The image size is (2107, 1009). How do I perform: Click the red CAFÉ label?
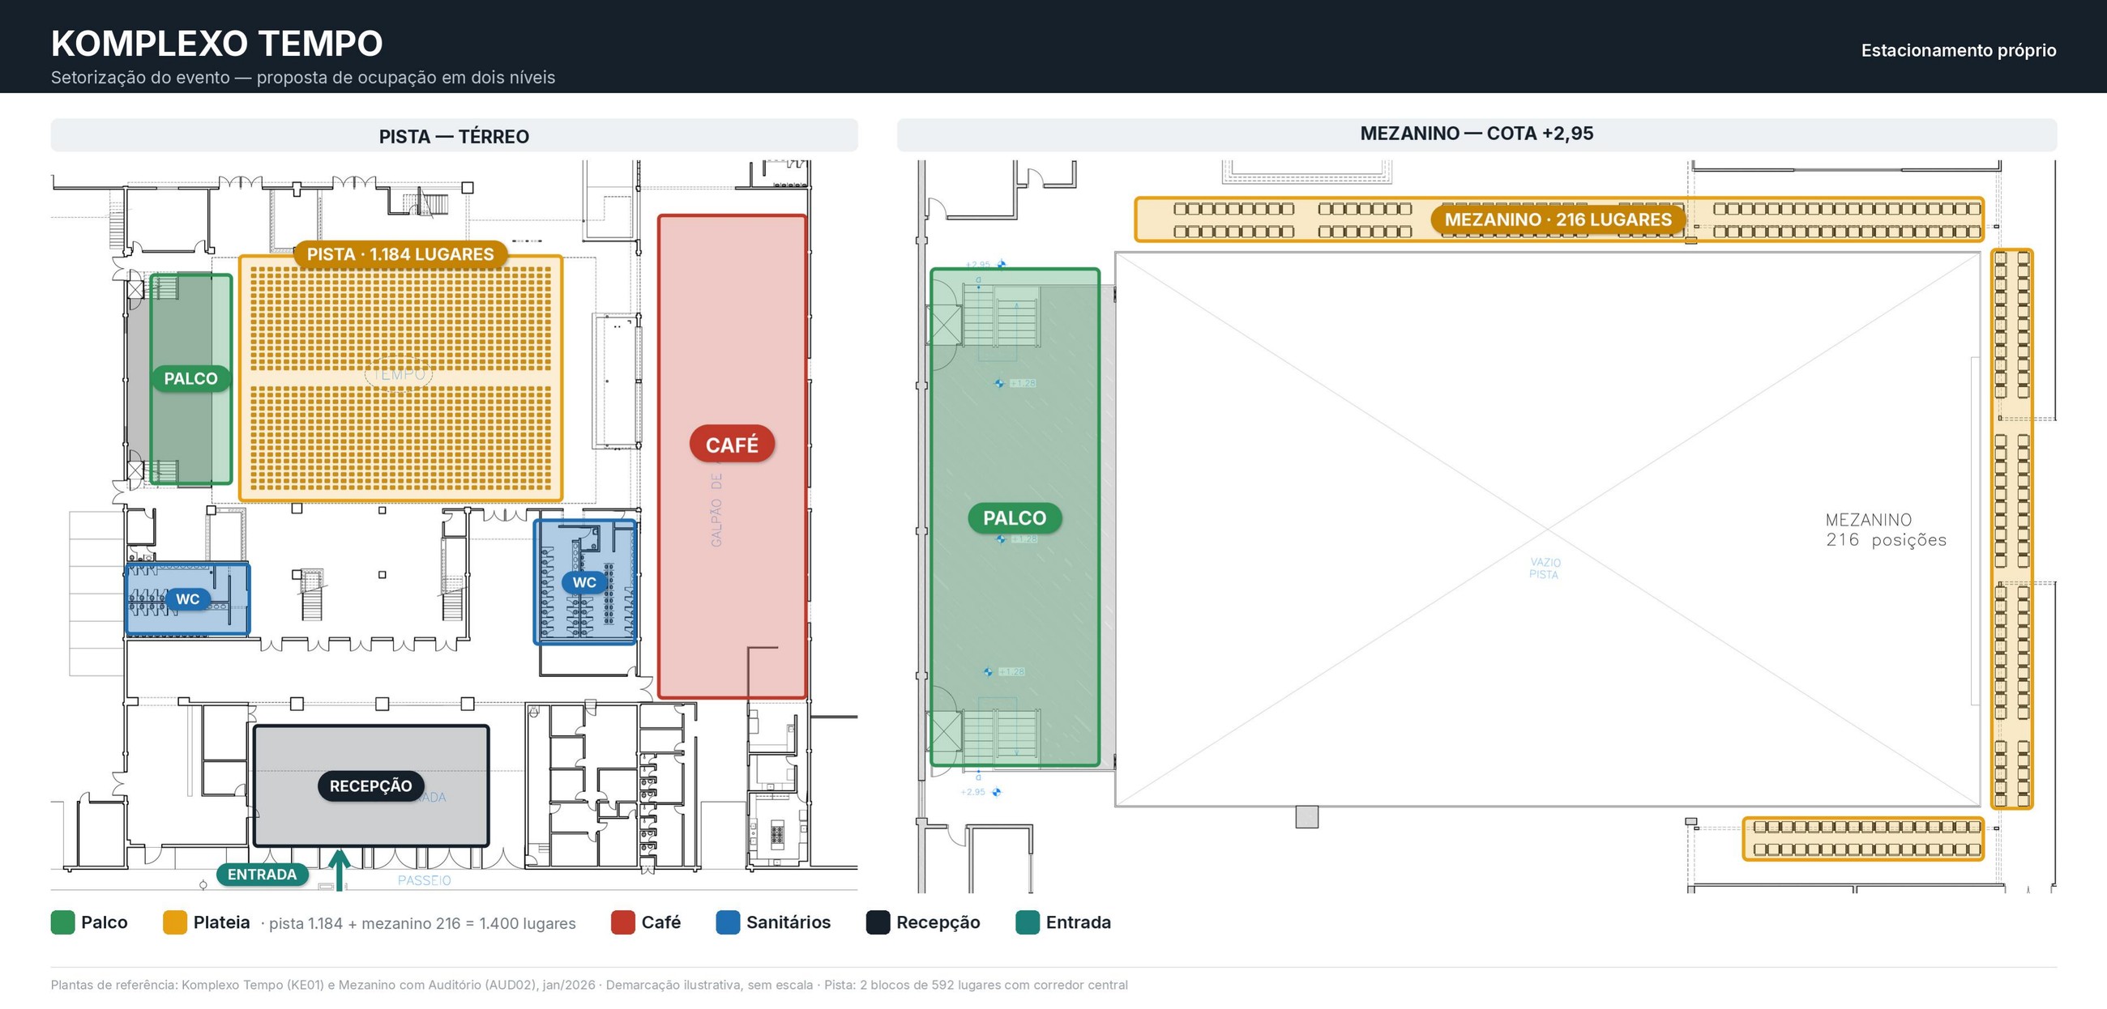[x=732, y=444]
